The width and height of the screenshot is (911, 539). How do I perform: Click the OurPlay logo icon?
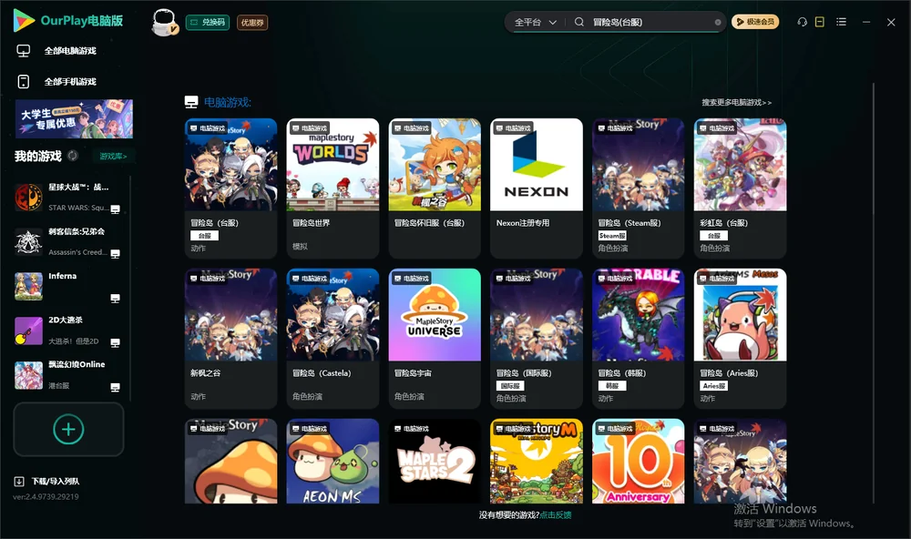(24, 20)
